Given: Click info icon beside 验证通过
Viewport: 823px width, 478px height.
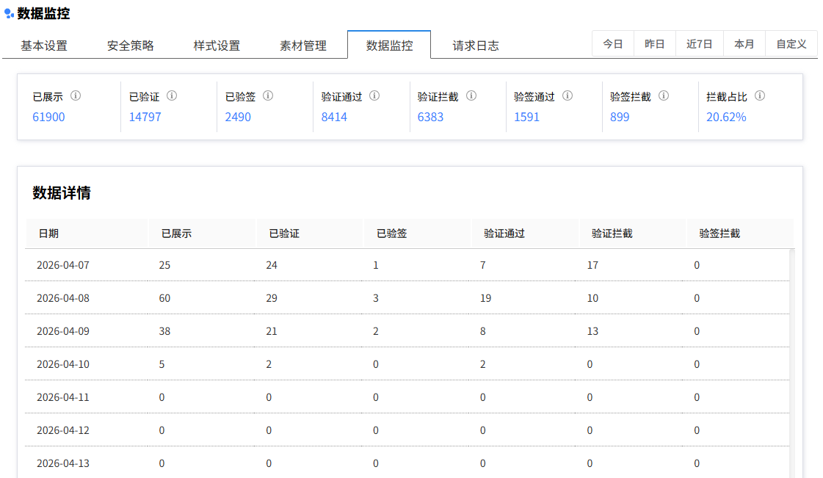Looking at the screenshot, I should (374, 96).
